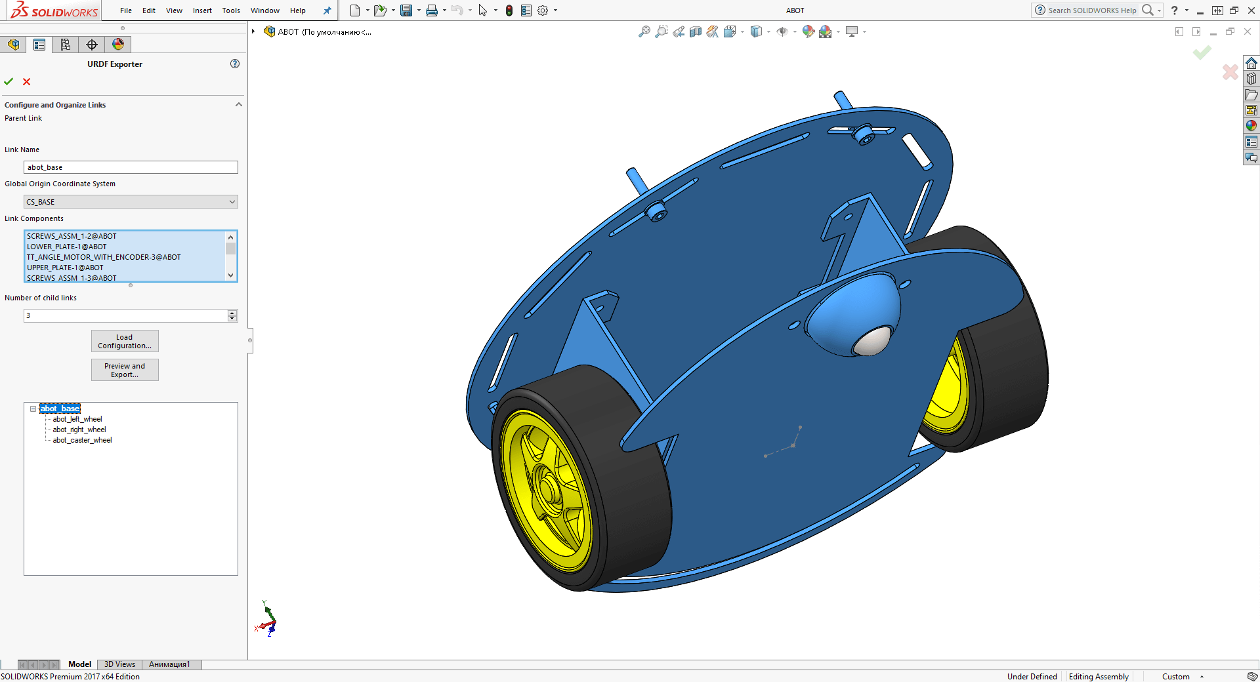This screenshot has height=682, width=1260.
Task: Click the Rebuild traffic light icon
Action: pyautogui.click(x=509, y=10)
